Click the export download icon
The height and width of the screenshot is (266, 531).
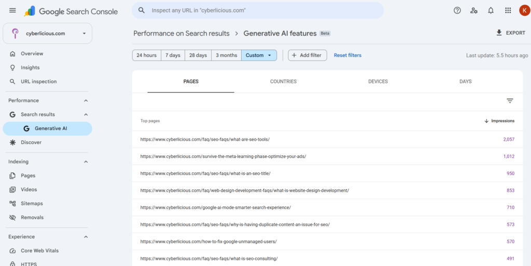pos(498,33)
